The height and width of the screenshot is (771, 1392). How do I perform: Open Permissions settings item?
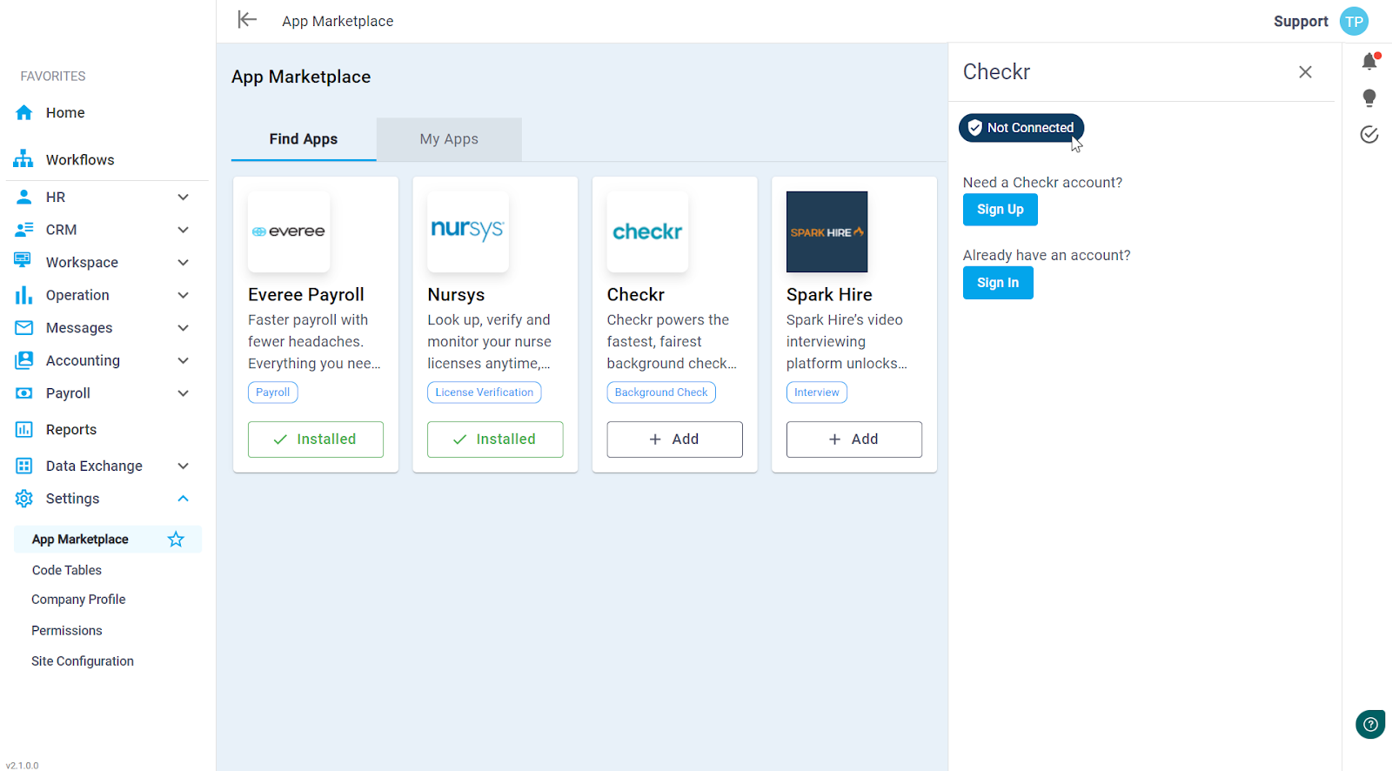67,630
